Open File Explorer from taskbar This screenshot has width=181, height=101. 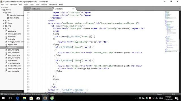pyautogui.click(x=24, y=98)
